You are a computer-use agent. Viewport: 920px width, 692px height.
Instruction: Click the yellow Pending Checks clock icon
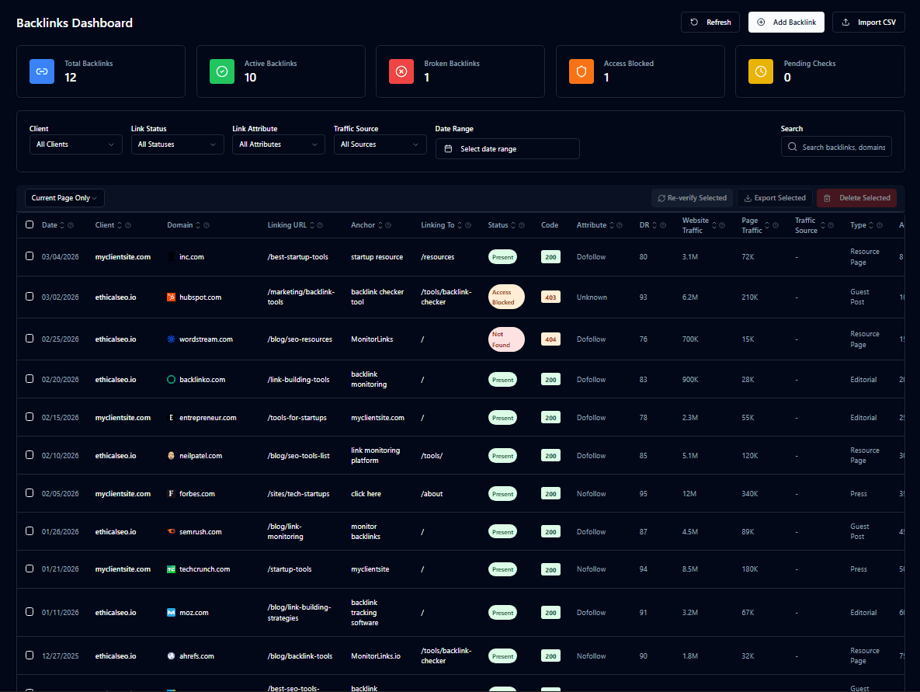tap(761, 71)
